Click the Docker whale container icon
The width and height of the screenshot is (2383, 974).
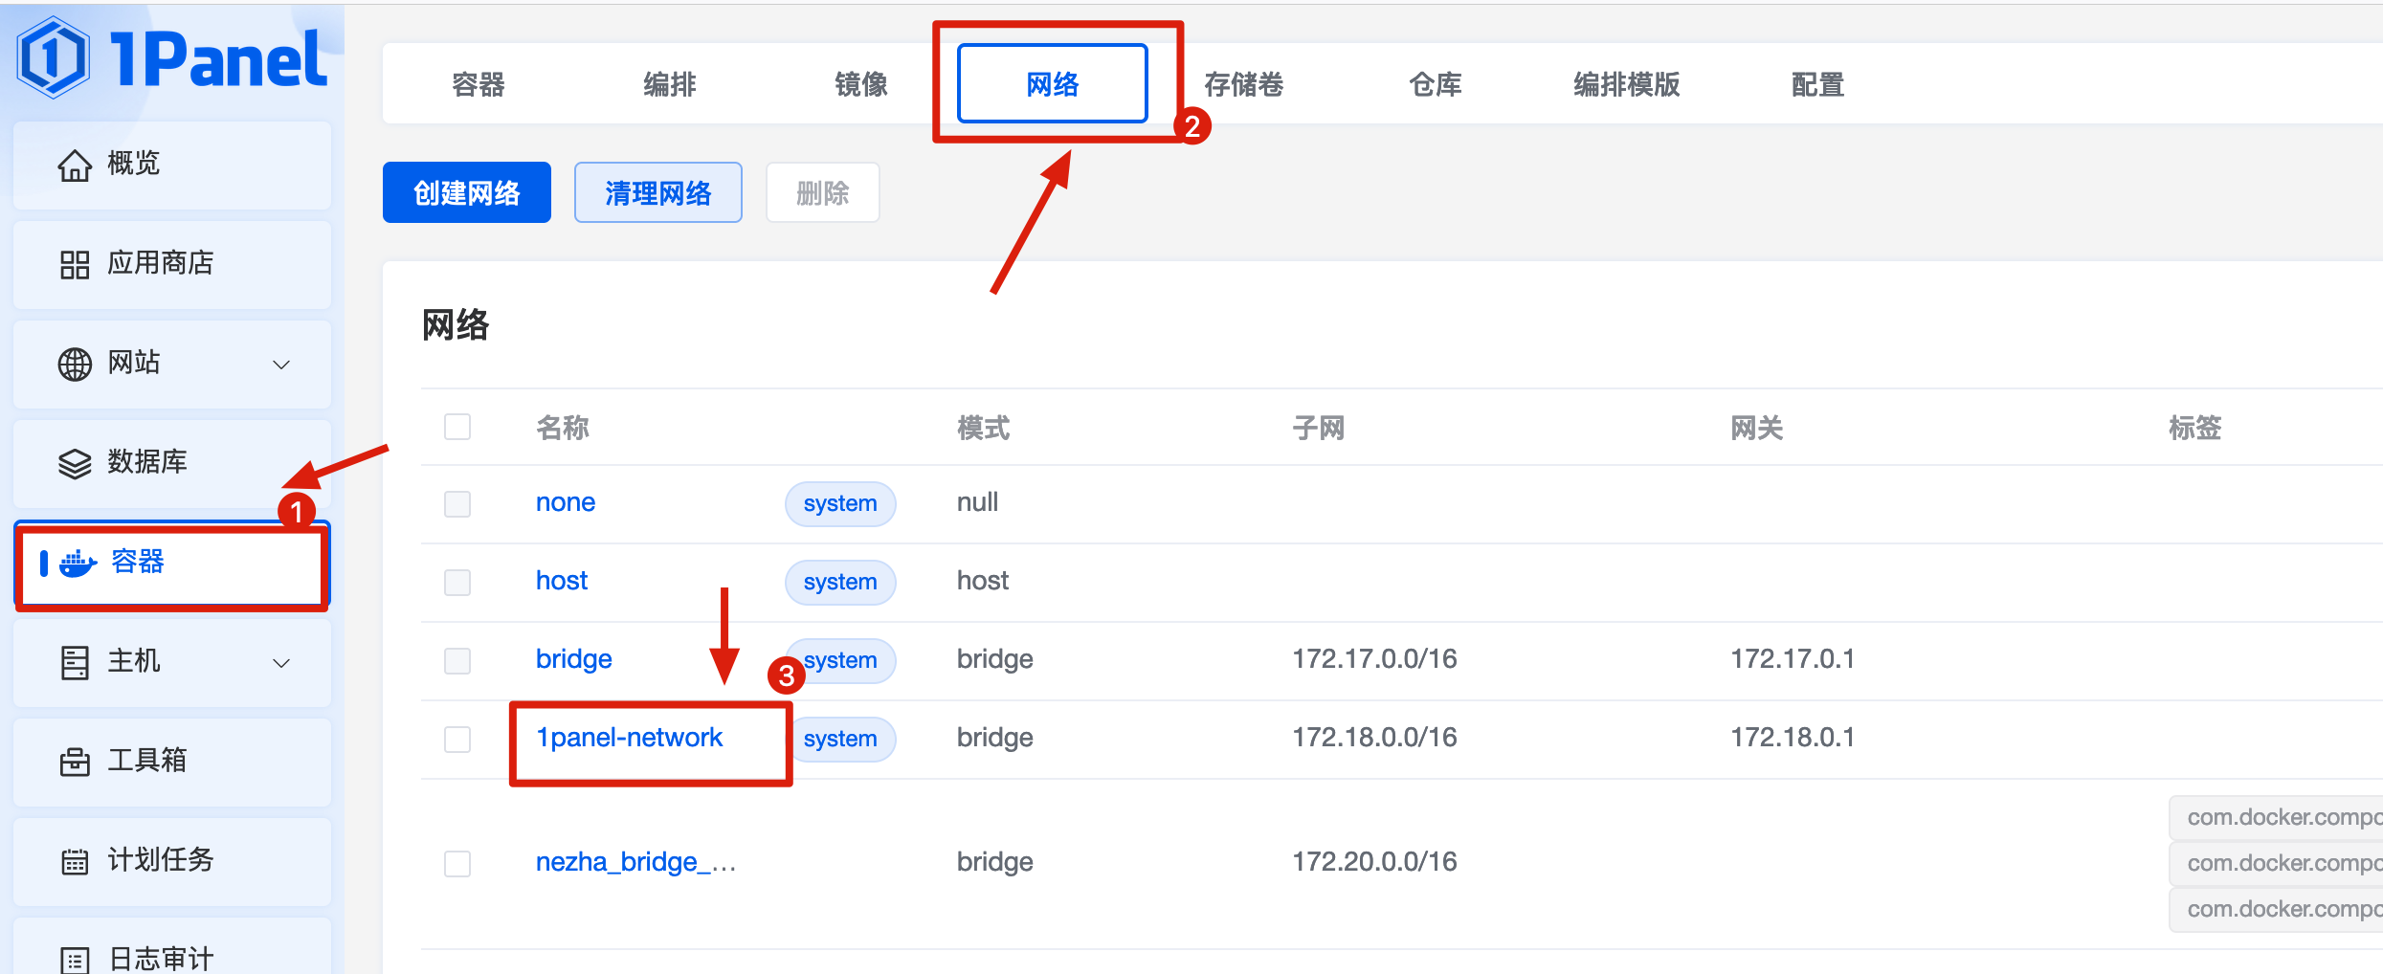78,563
